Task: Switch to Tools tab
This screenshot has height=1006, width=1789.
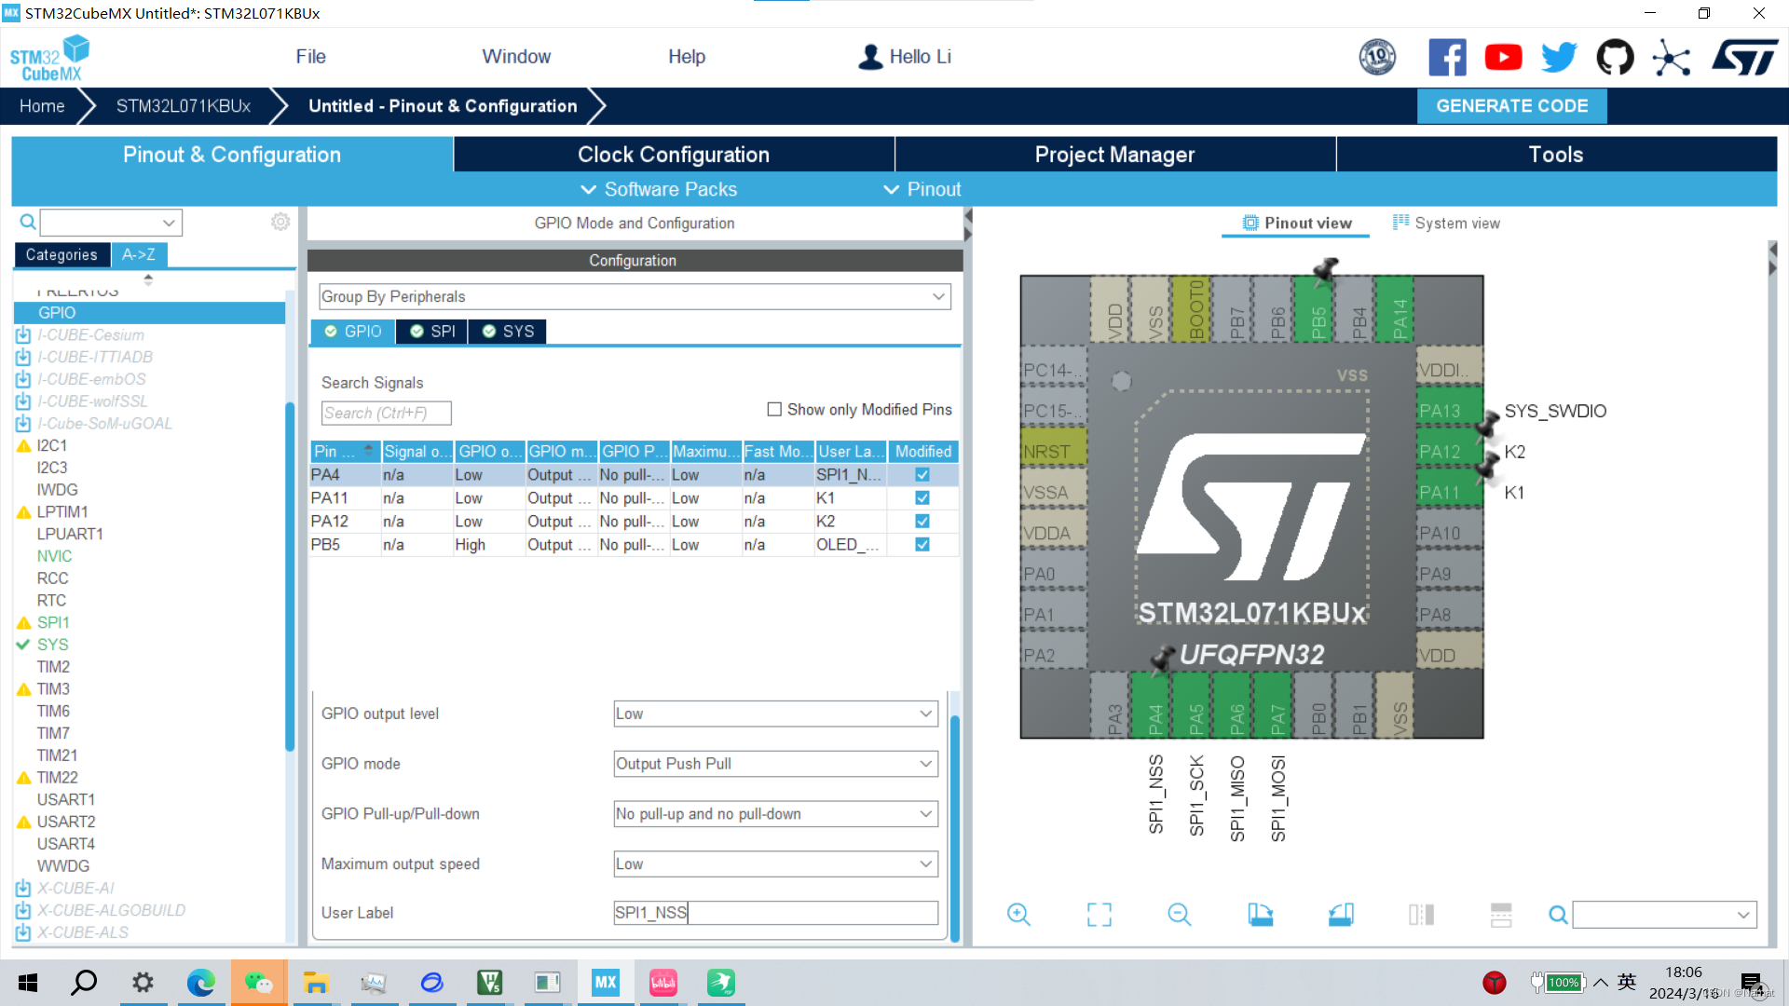Action: (1556, 155)
